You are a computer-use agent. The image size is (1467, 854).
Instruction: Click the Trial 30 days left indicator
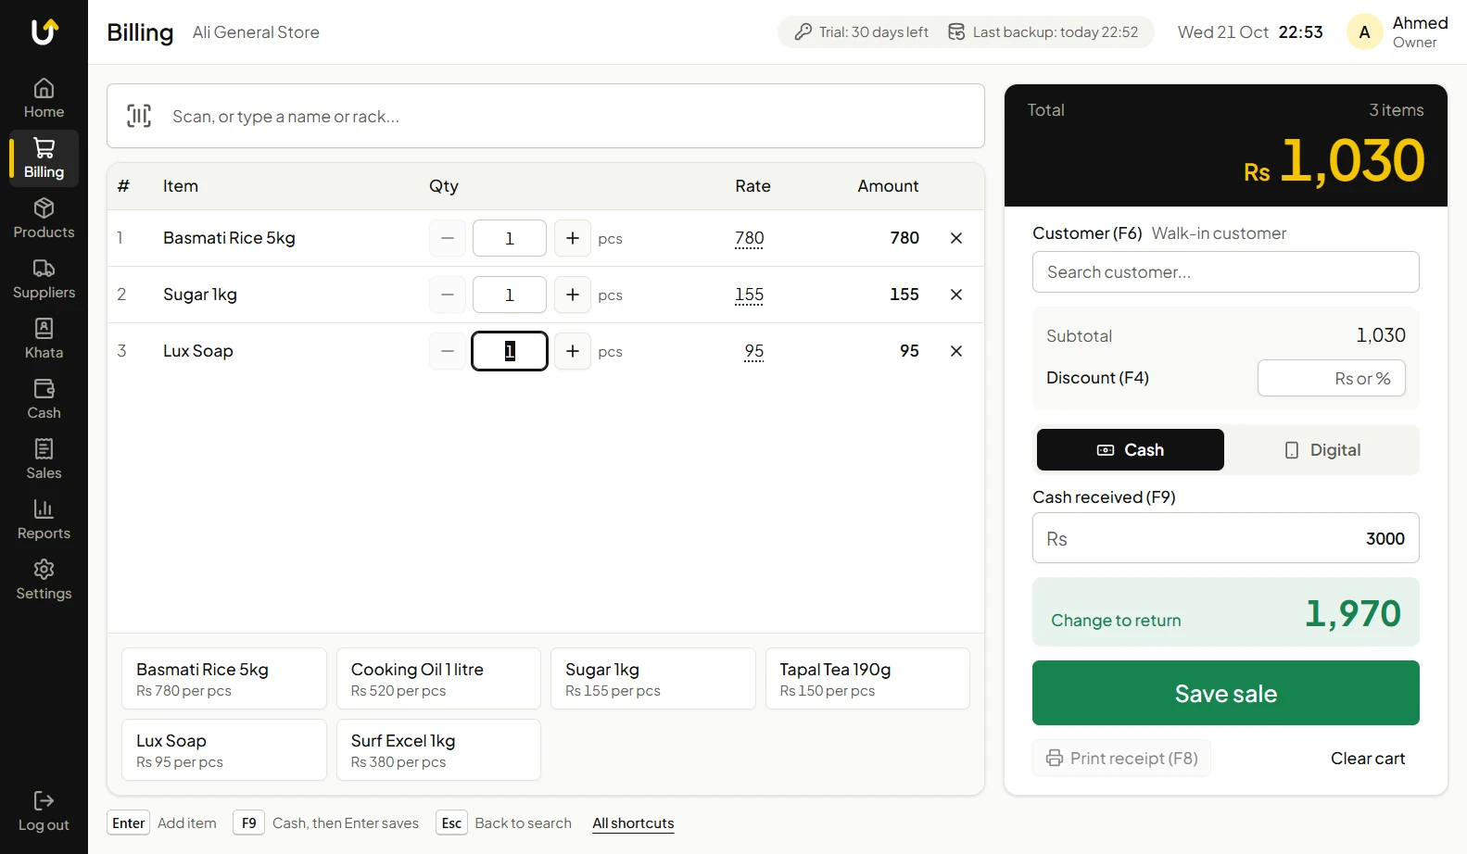[862, 32]
